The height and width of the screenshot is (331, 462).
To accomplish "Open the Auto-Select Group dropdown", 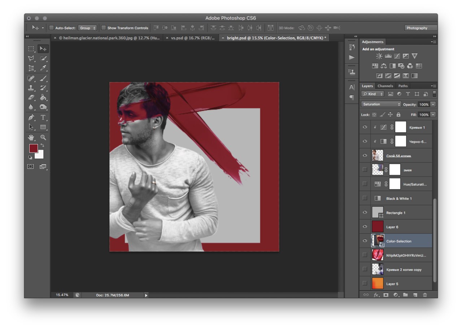I will tap(88, 28).
